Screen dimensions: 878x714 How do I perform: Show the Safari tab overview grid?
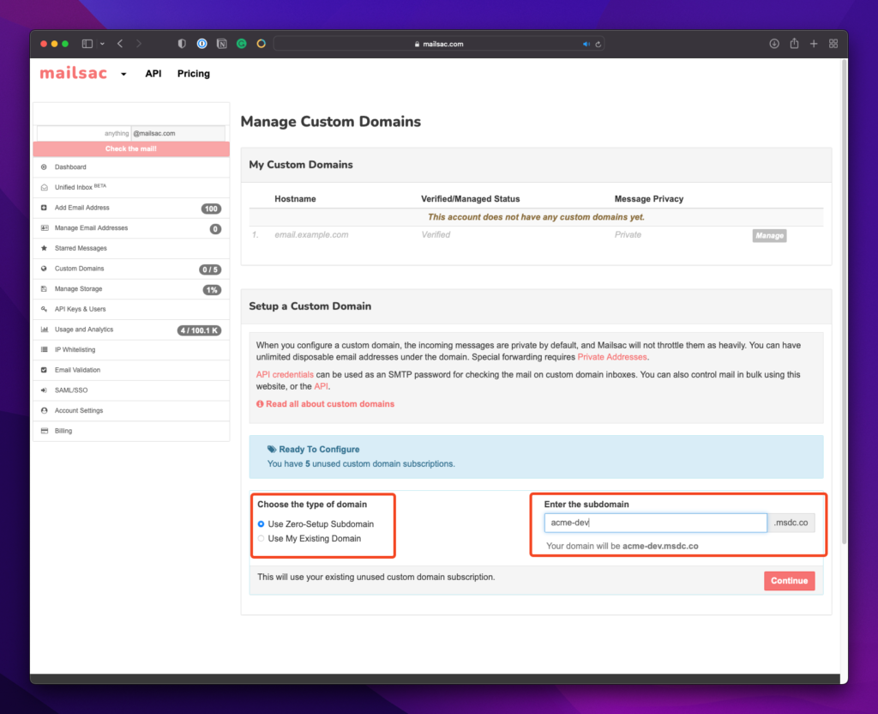coord(833,44)
